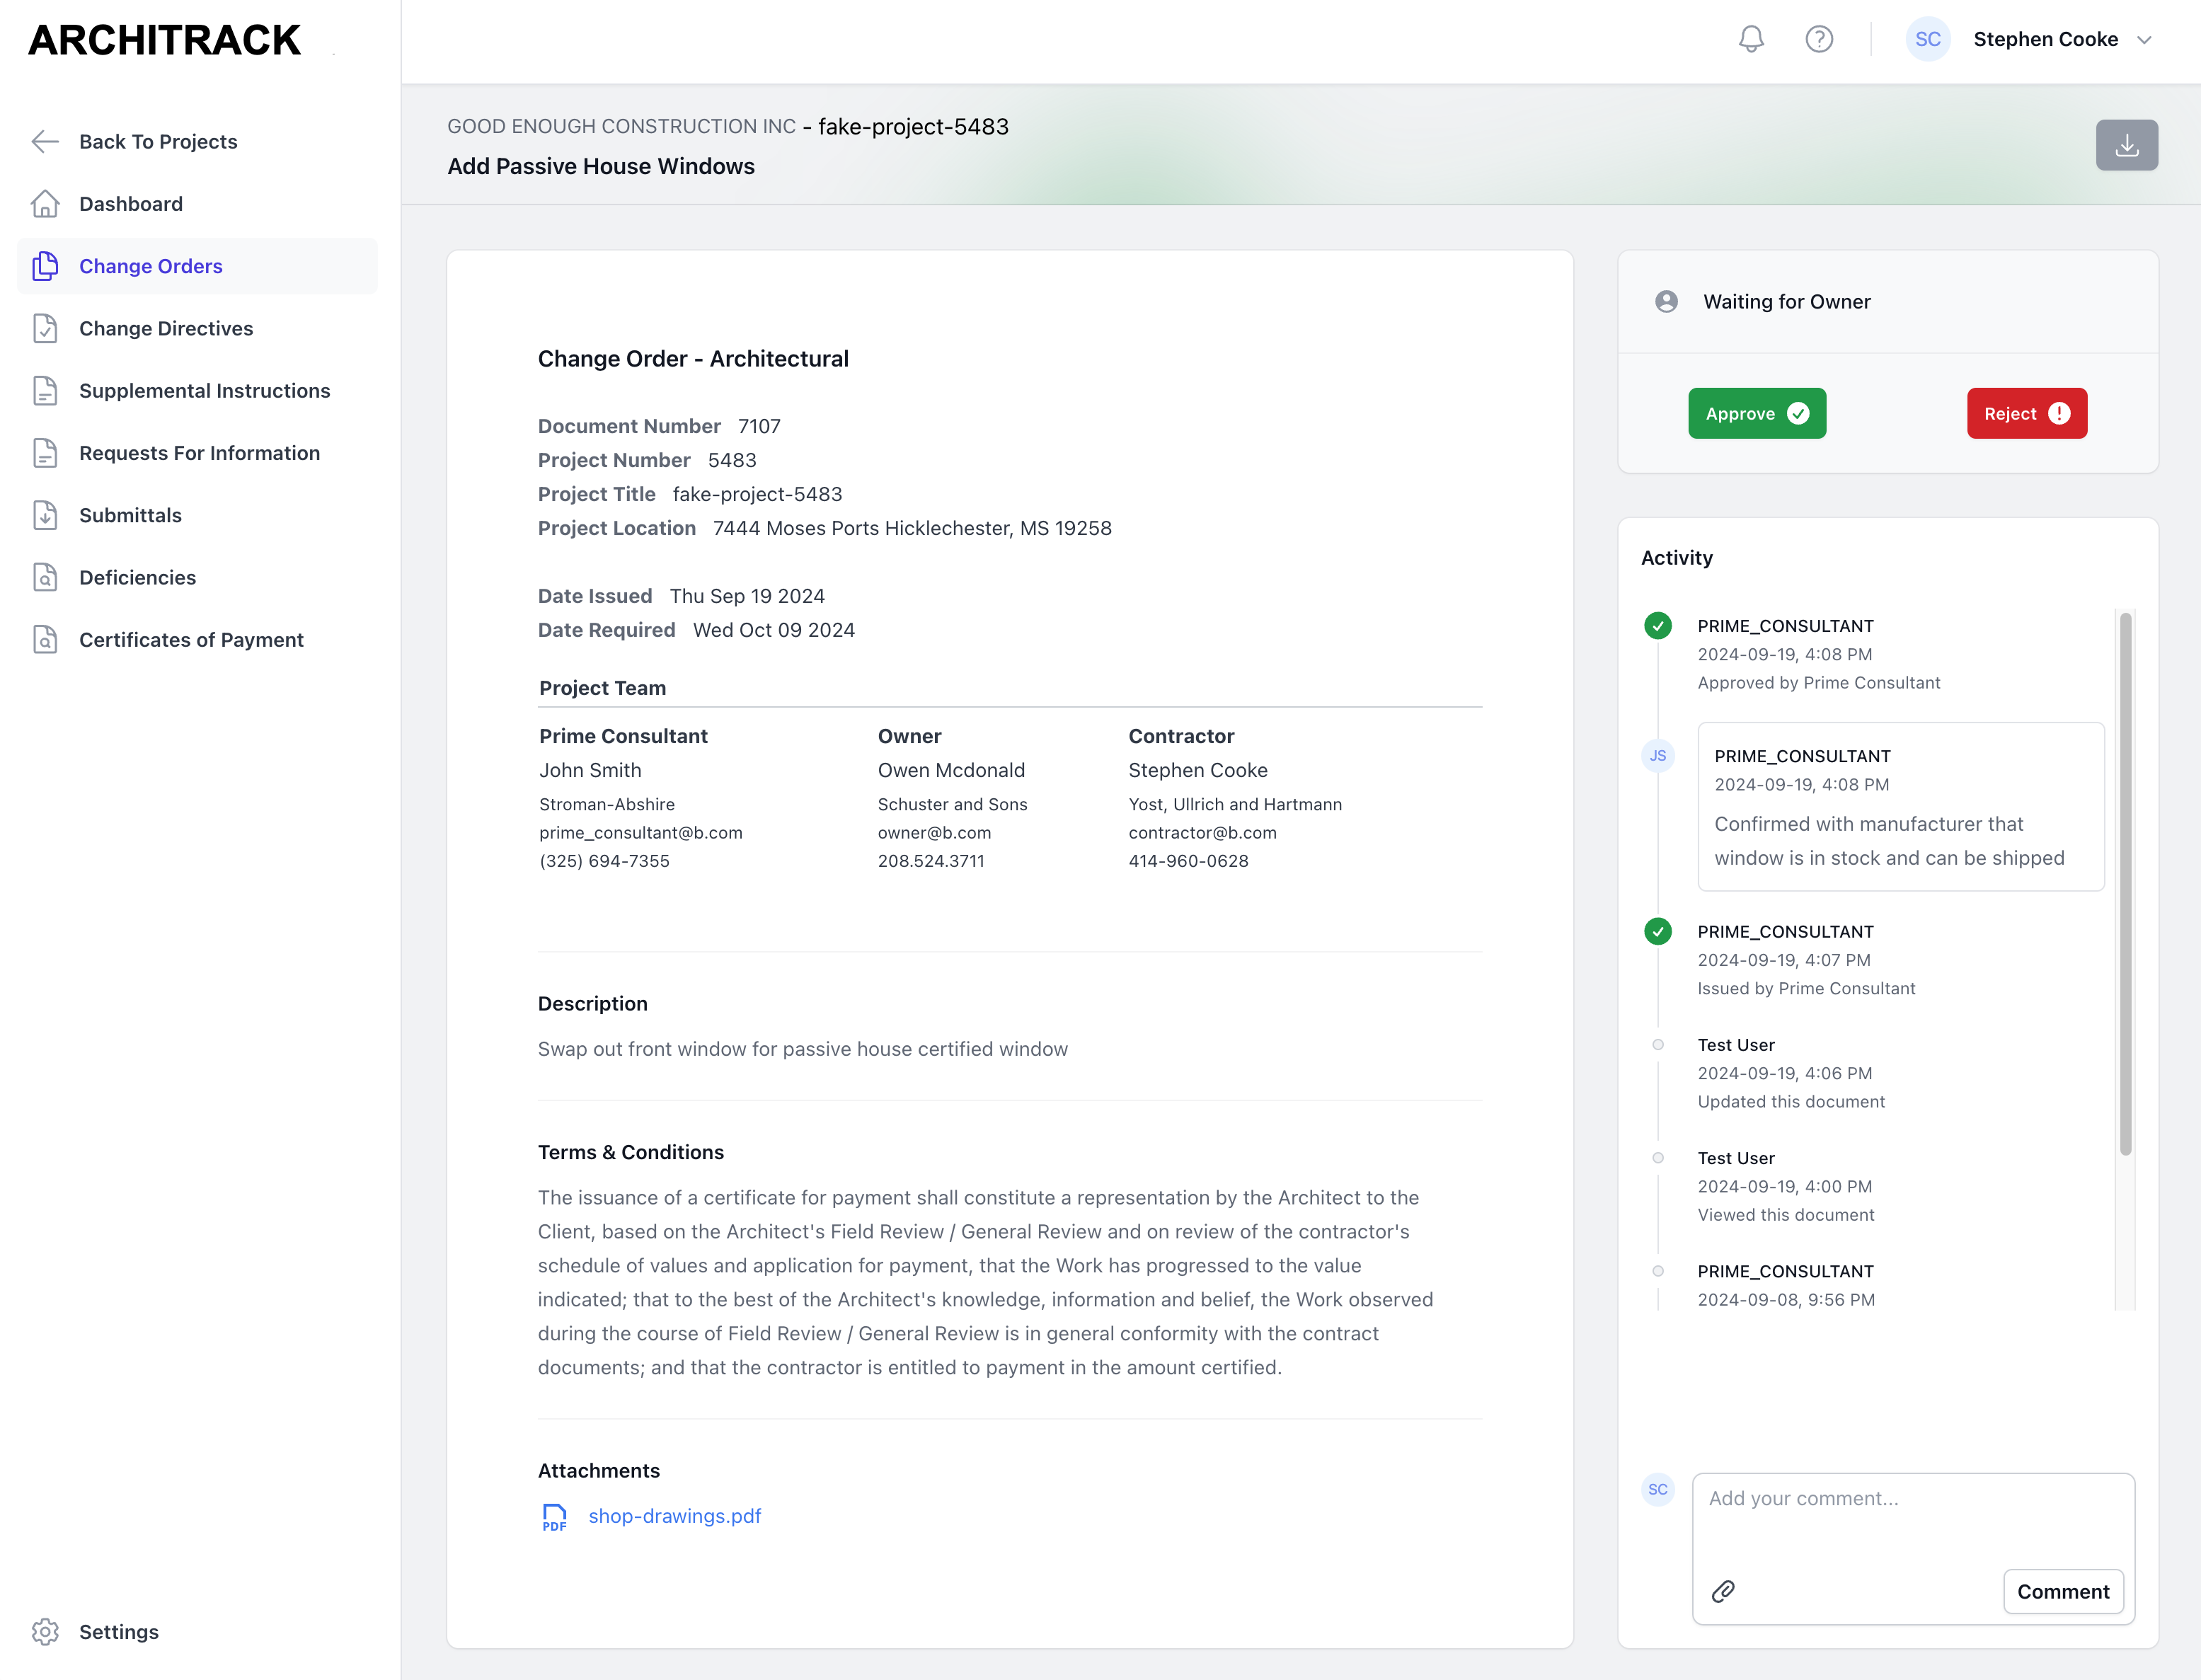
Task: Click the SC avatar in the header
Action: pyautogui.click(x=1927, y=39)
